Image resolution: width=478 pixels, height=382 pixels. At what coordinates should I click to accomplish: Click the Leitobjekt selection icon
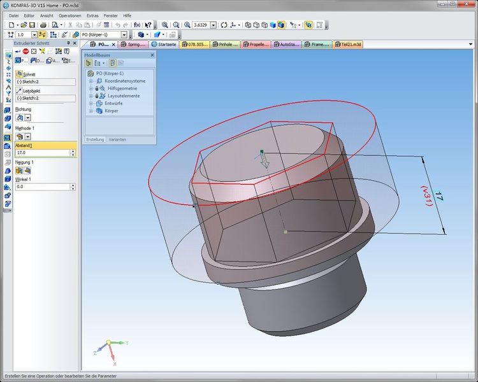[19, 91]
